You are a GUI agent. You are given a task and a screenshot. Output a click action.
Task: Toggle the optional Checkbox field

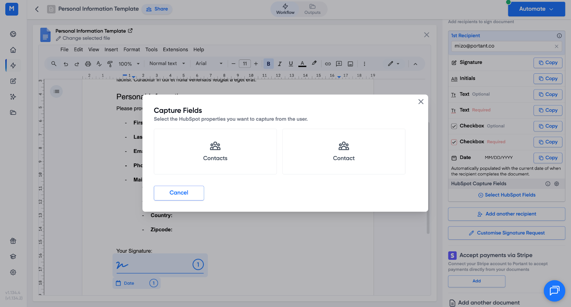tap(454, 126)
